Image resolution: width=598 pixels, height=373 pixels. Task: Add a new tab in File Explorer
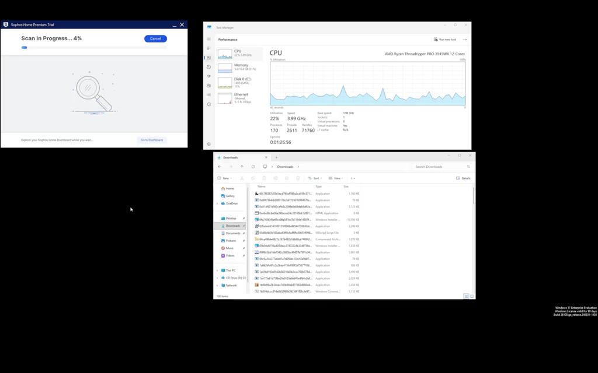click(276, 157)
